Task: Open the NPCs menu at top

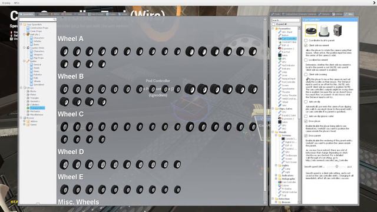Action: point(16,3)
